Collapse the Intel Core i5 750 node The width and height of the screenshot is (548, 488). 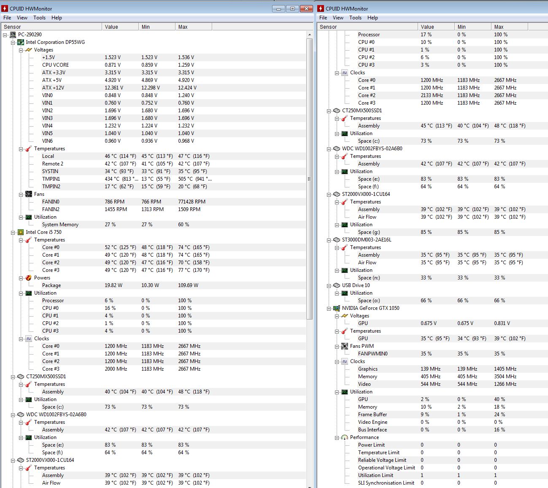[13, 232]
